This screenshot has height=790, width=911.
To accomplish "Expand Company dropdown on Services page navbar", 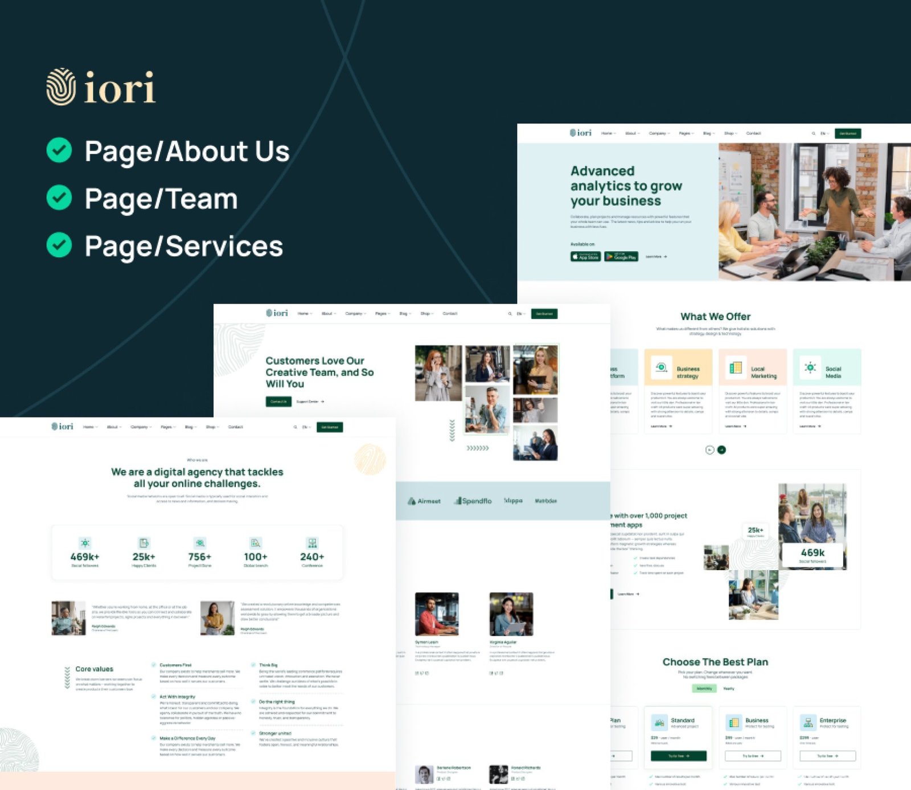I will (x=659, y=133).
